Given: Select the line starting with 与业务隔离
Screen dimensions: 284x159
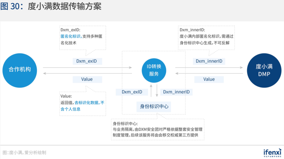Looking at the screenshot, I should (158, 129).
